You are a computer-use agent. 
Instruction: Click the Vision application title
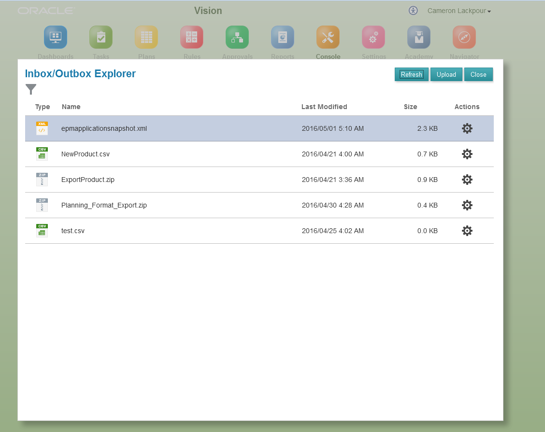click(208, 11)
